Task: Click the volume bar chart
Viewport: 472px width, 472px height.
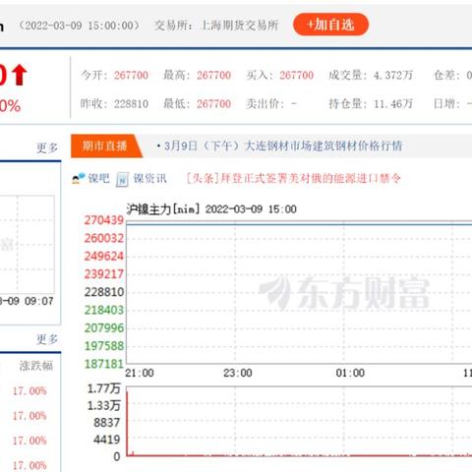Action: tap(299, 421)
